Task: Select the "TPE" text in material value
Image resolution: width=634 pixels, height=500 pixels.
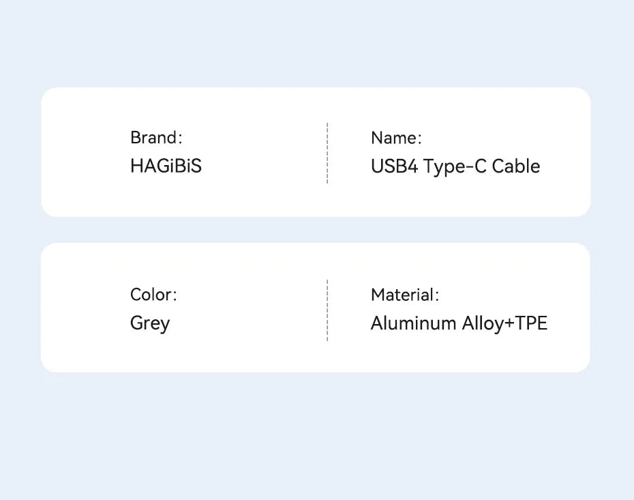Action: (x=532, y=323)
